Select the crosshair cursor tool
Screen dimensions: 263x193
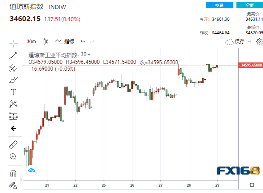click(14, 44)
